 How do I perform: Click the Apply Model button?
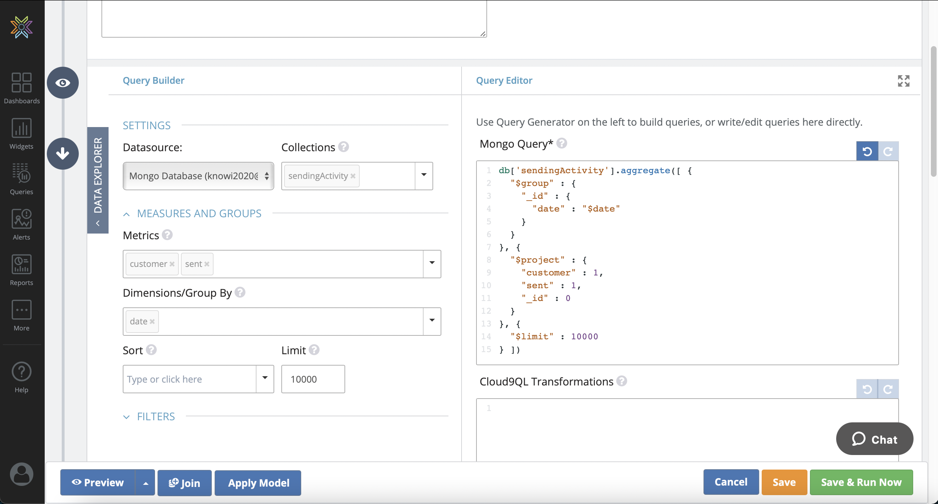258,482
